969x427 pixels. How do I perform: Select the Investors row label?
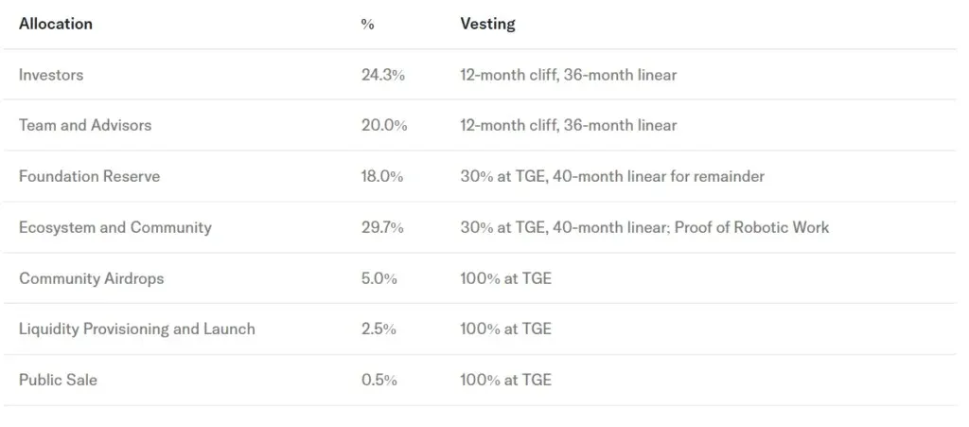pyautogui.click(x=51, y=75)
